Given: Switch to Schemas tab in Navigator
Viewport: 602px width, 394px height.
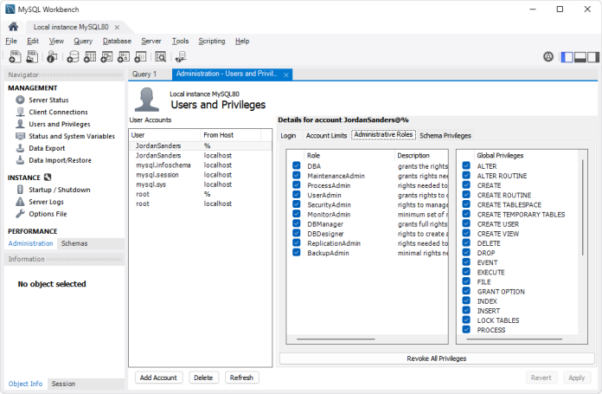Looking at the screenshot, I should point(74,244).
